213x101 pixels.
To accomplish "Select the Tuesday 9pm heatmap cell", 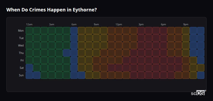I will pyautogui.click(x=186, y=38).
